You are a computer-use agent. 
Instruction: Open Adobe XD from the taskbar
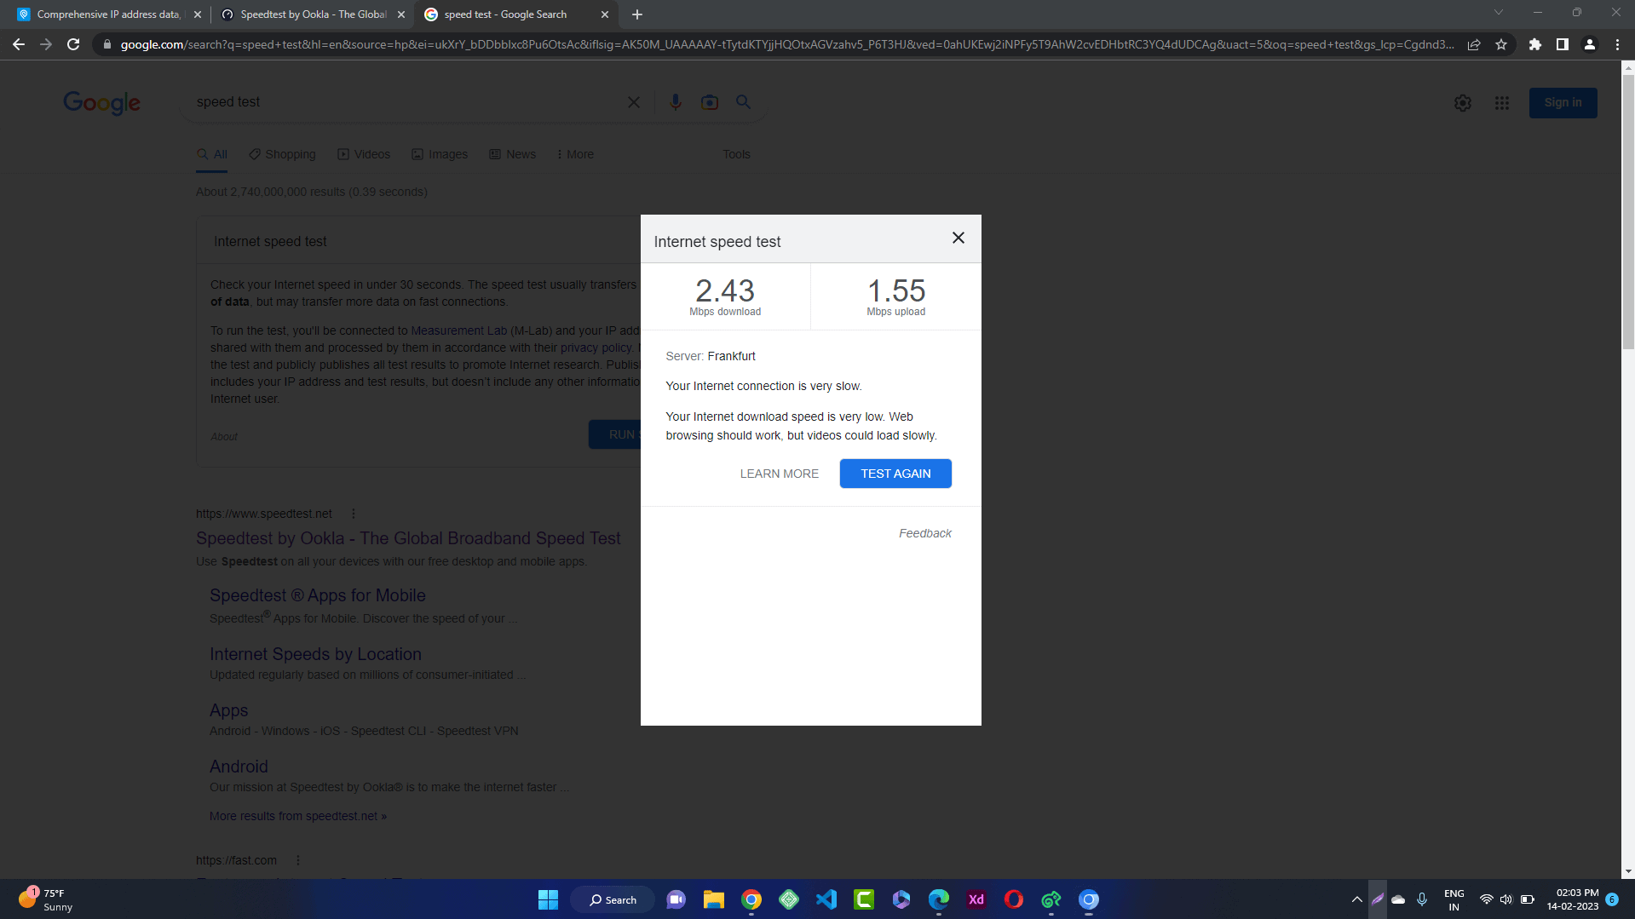point(976,899)
